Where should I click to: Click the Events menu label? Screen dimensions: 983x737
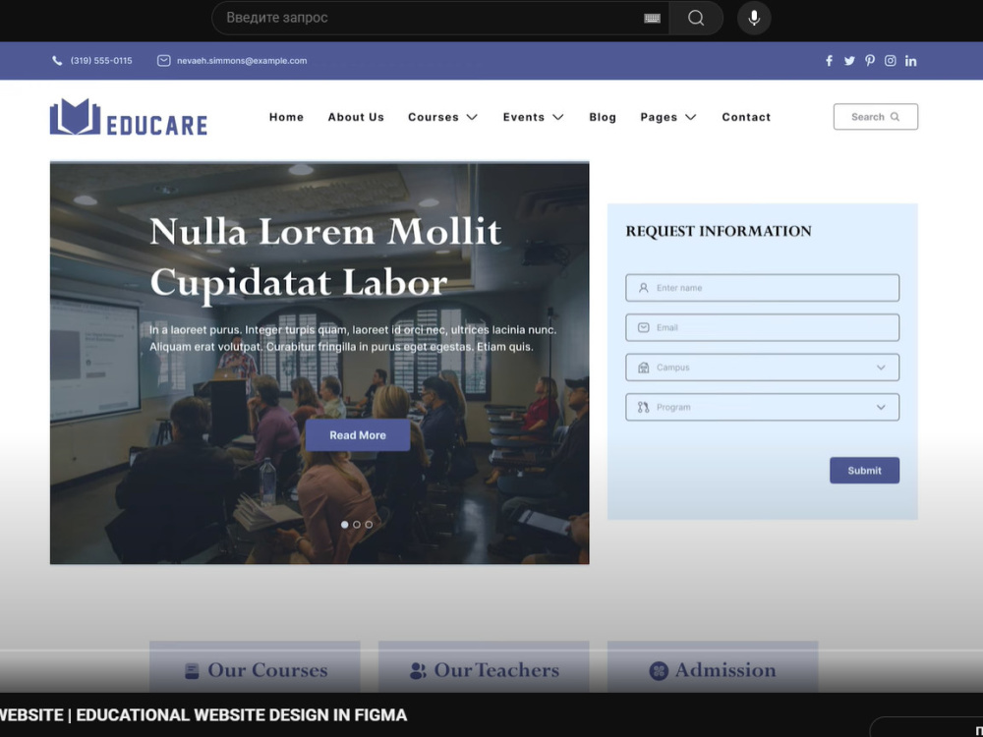(524, 117)
